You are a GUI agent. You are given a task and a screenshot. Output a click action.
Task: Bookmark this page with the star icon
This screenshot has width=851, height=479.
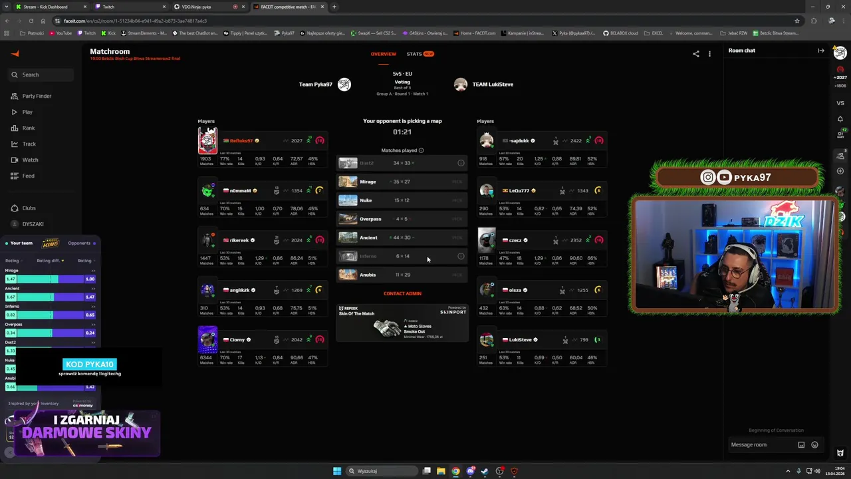[797, 21]
